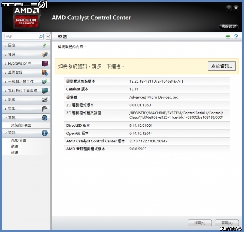This screenshot has width=244, height=232.
Task: Click the 預設 presets icon
Action: tap(45, 54)
